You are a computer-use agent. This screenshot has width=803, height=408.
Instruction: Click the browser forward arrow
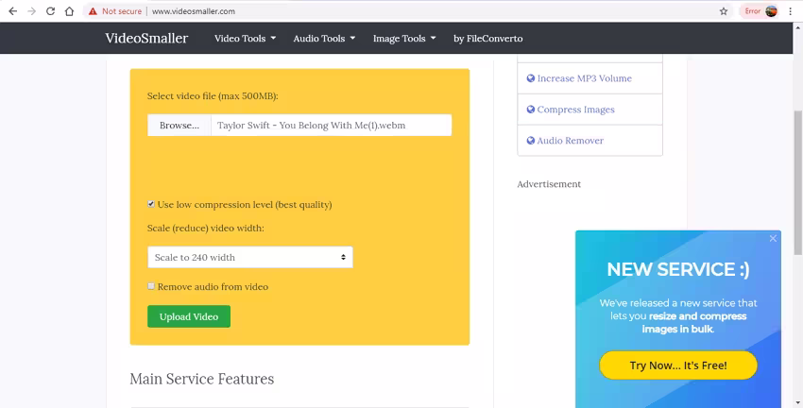[31, 11]
